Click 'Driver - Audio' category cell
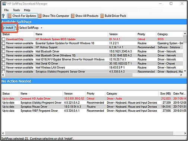Viewport: 188px width, 141px height. [x=115, y=99]
